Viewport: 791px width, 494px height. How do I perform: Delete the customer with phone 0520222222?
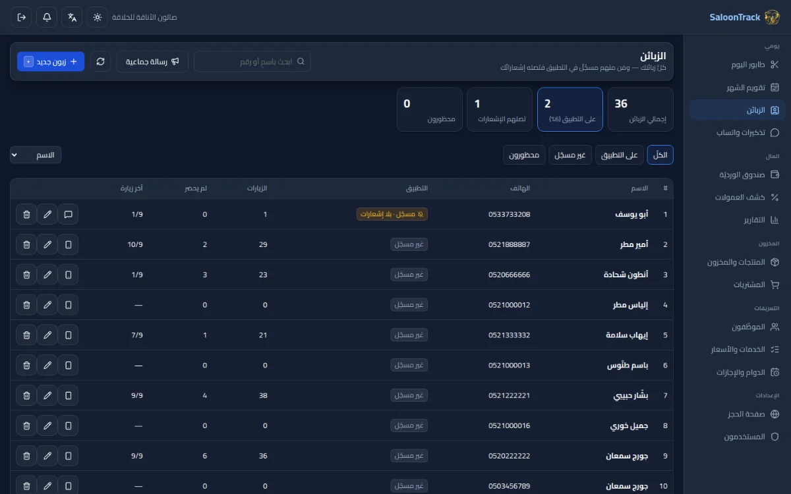(x=26, y=456)
